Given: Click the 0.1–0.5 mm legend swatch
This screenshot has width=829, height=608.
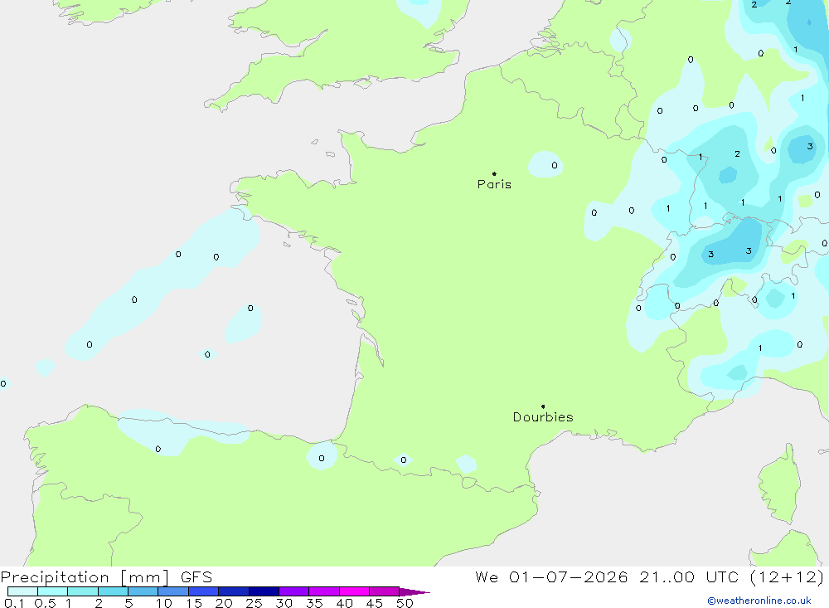Looking at the screenshot, I should coord(22,591).
